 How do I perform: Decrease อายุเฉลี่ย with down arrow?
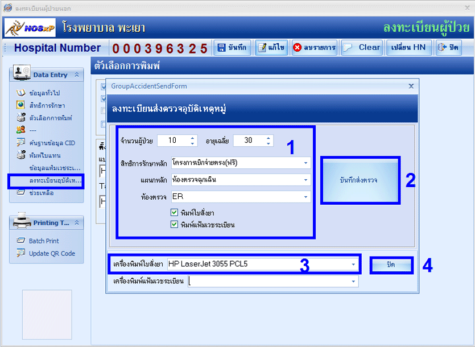pyautogui.click(x=268, y=143)
